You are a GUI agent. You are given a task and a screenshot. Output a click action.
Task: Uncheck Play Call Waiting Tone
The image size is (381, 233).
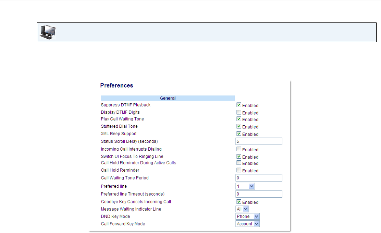[239, 119]
